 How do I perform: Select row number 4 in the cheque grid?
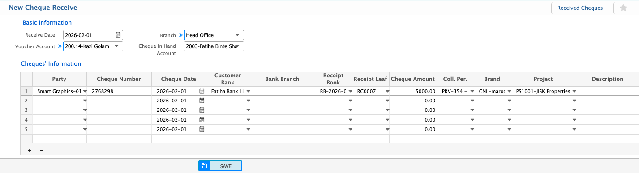pos(26,120)
